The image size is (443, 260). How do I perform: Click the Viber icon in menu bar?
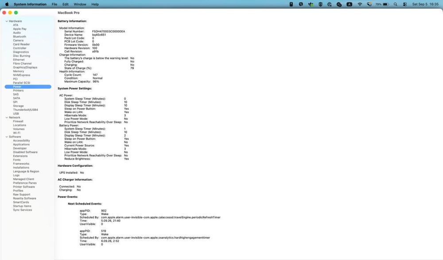pos(301,4)
